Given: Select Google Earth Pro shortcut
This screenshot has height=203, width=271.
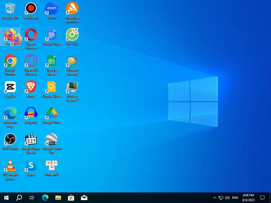Looking at the screenshot, I should 52,144.
